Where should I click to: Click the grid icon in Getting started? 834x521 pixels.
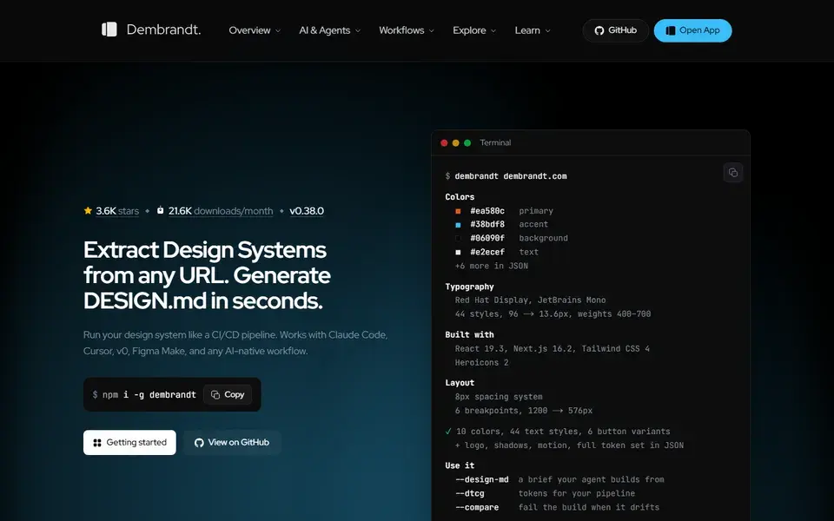pos(97,442)
